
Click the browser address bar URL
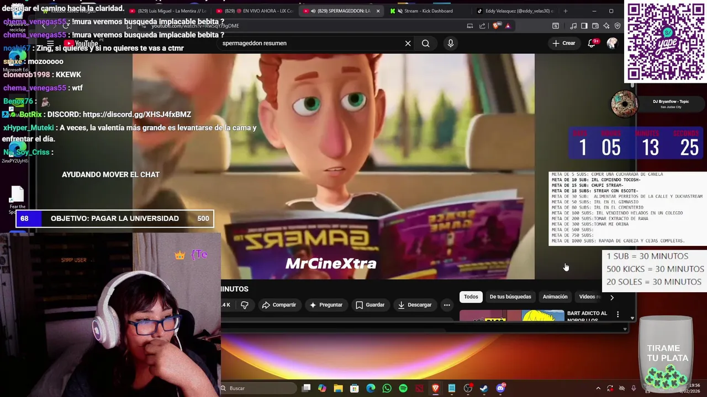[195, 26]
